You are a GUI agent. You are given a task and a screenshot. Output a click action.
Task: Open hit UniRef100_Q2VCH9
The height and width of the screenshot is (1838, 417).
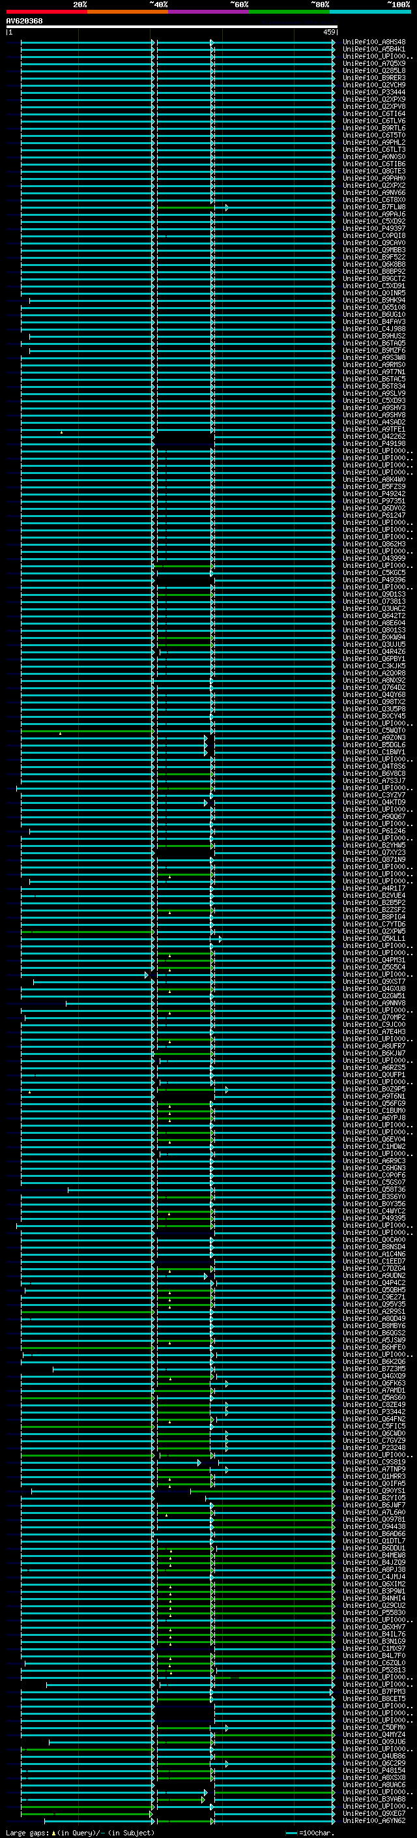coord(374,85)
